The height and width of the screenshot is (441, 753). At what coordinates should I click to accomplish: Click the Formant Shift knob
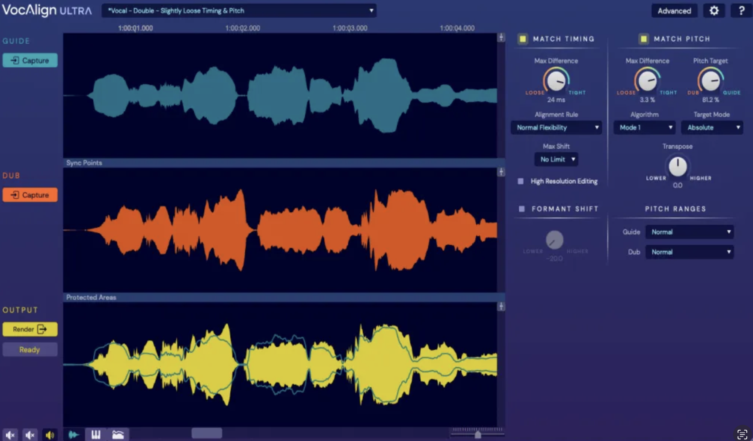[x=555, y=240]
